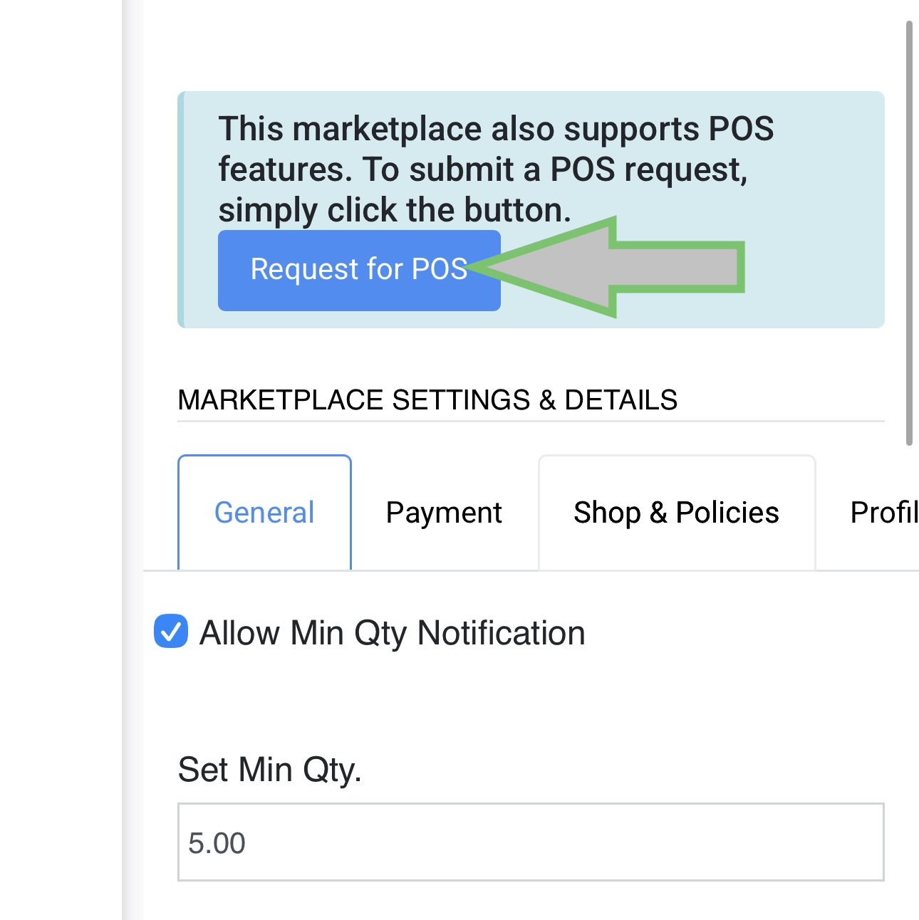919x920 pixels.
Task: Uncheck the Allow Min Qty Notification checkbox
Action: (x=171, y=632)
